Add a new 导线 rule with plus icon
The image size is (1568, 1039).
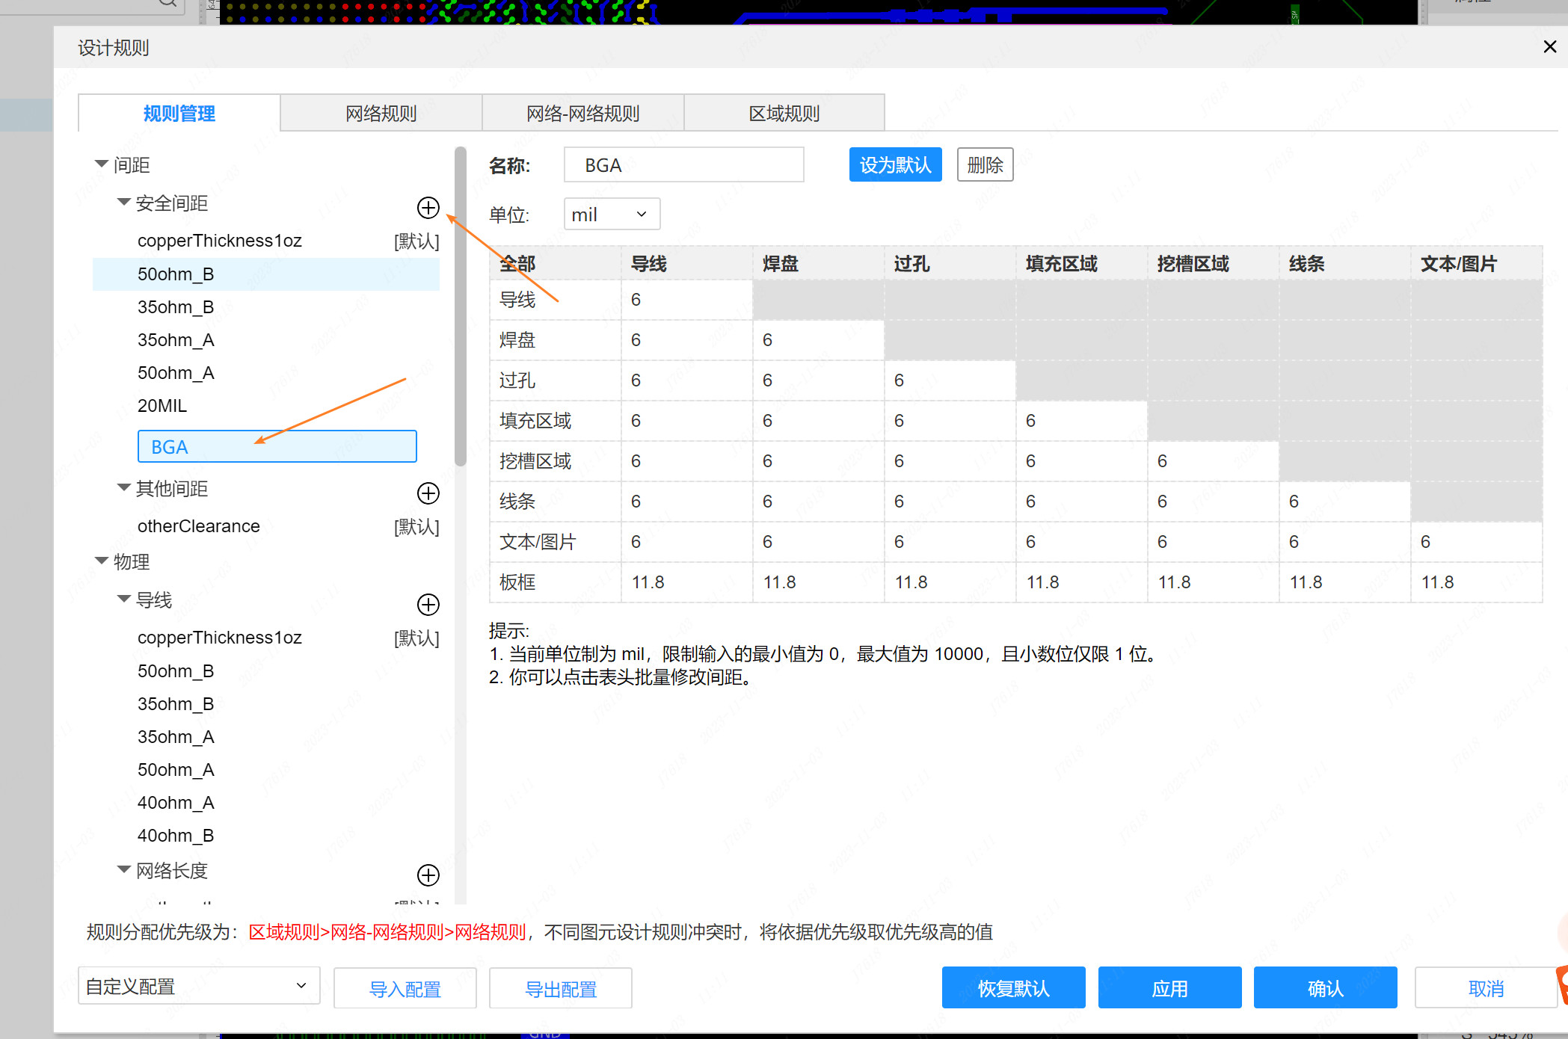[428, 605]
